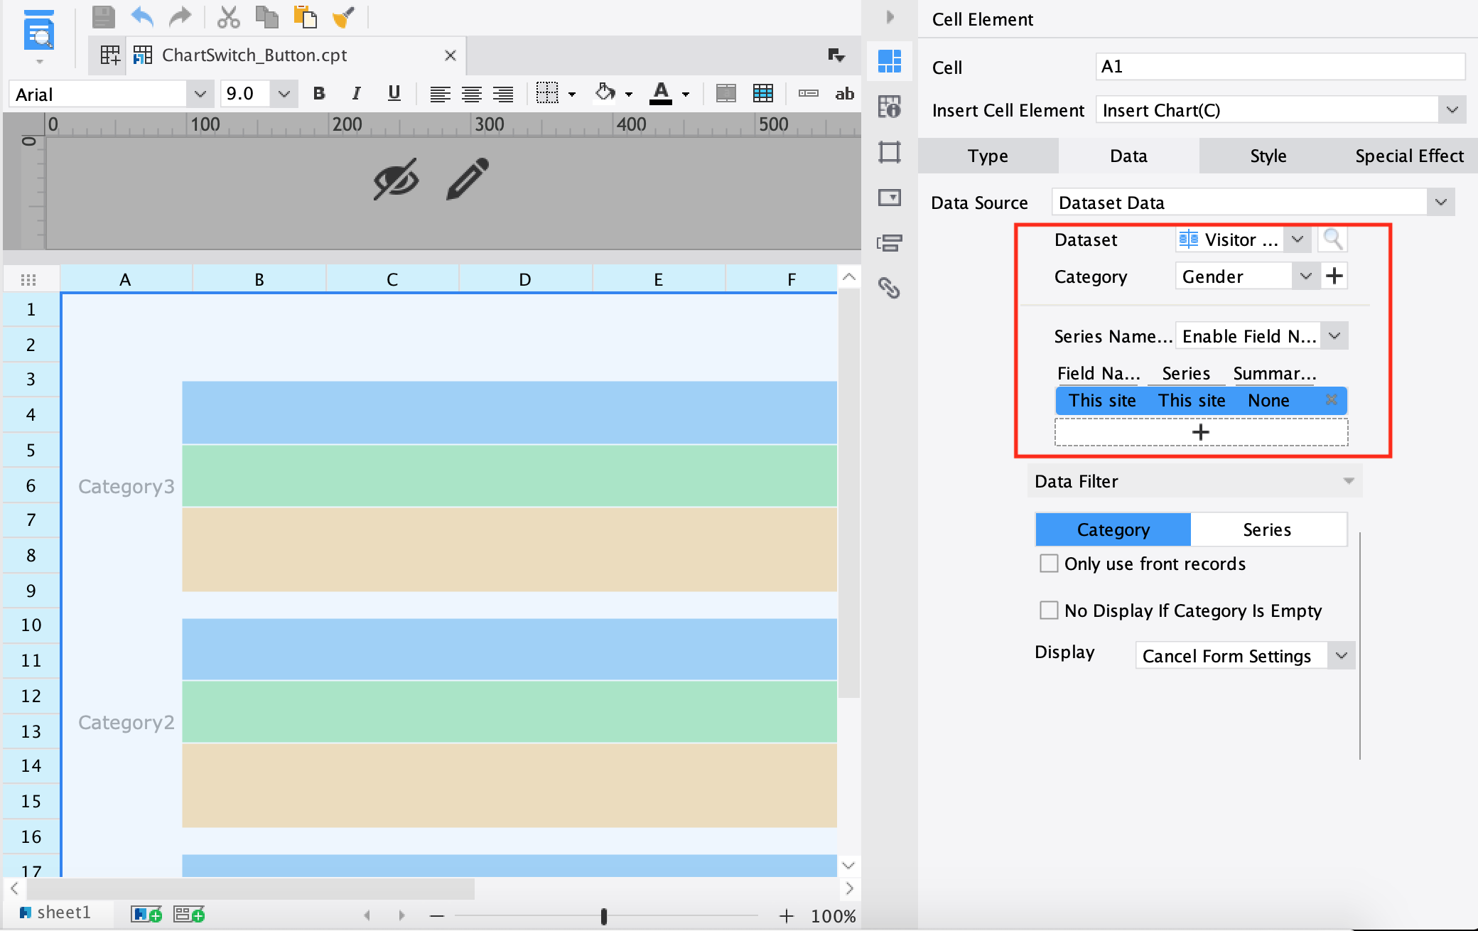
Task: Toggle Bold text formatting
Action: coord(319,94)
